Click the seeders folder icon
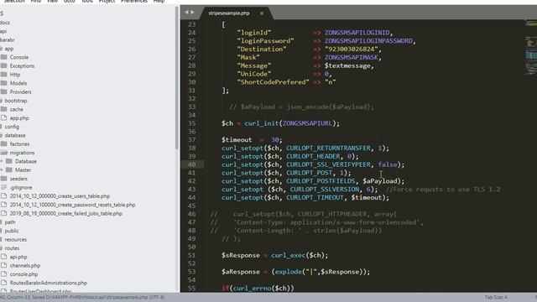This screenshot has width=537, height=302. 3,179
